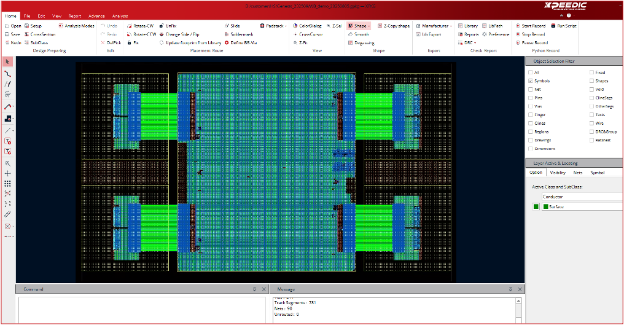Screen dimensions: 624x325
Task: Switch to the Visibility tab
Action: [558, 173]
